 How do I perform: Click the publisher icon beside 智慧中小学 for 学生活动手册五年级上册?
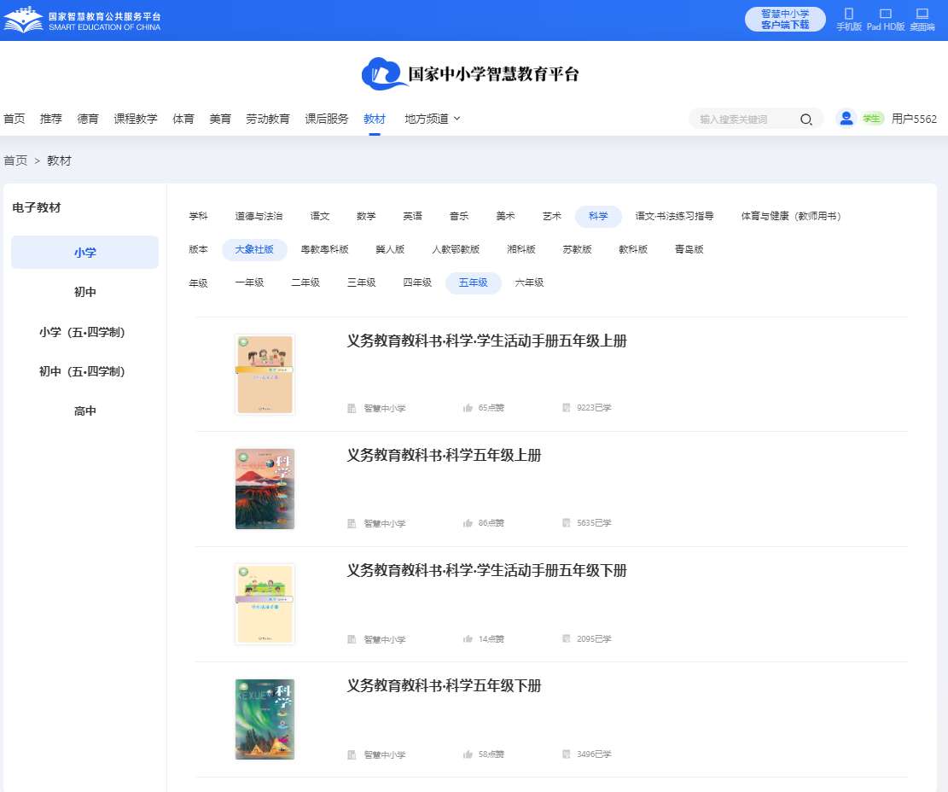pos(352,408)
